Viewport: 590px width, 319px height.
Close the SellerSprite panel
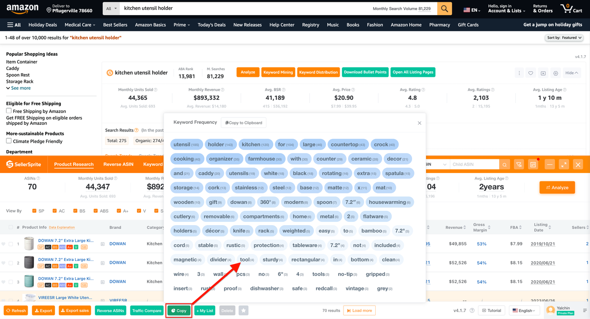pos(578,164)
